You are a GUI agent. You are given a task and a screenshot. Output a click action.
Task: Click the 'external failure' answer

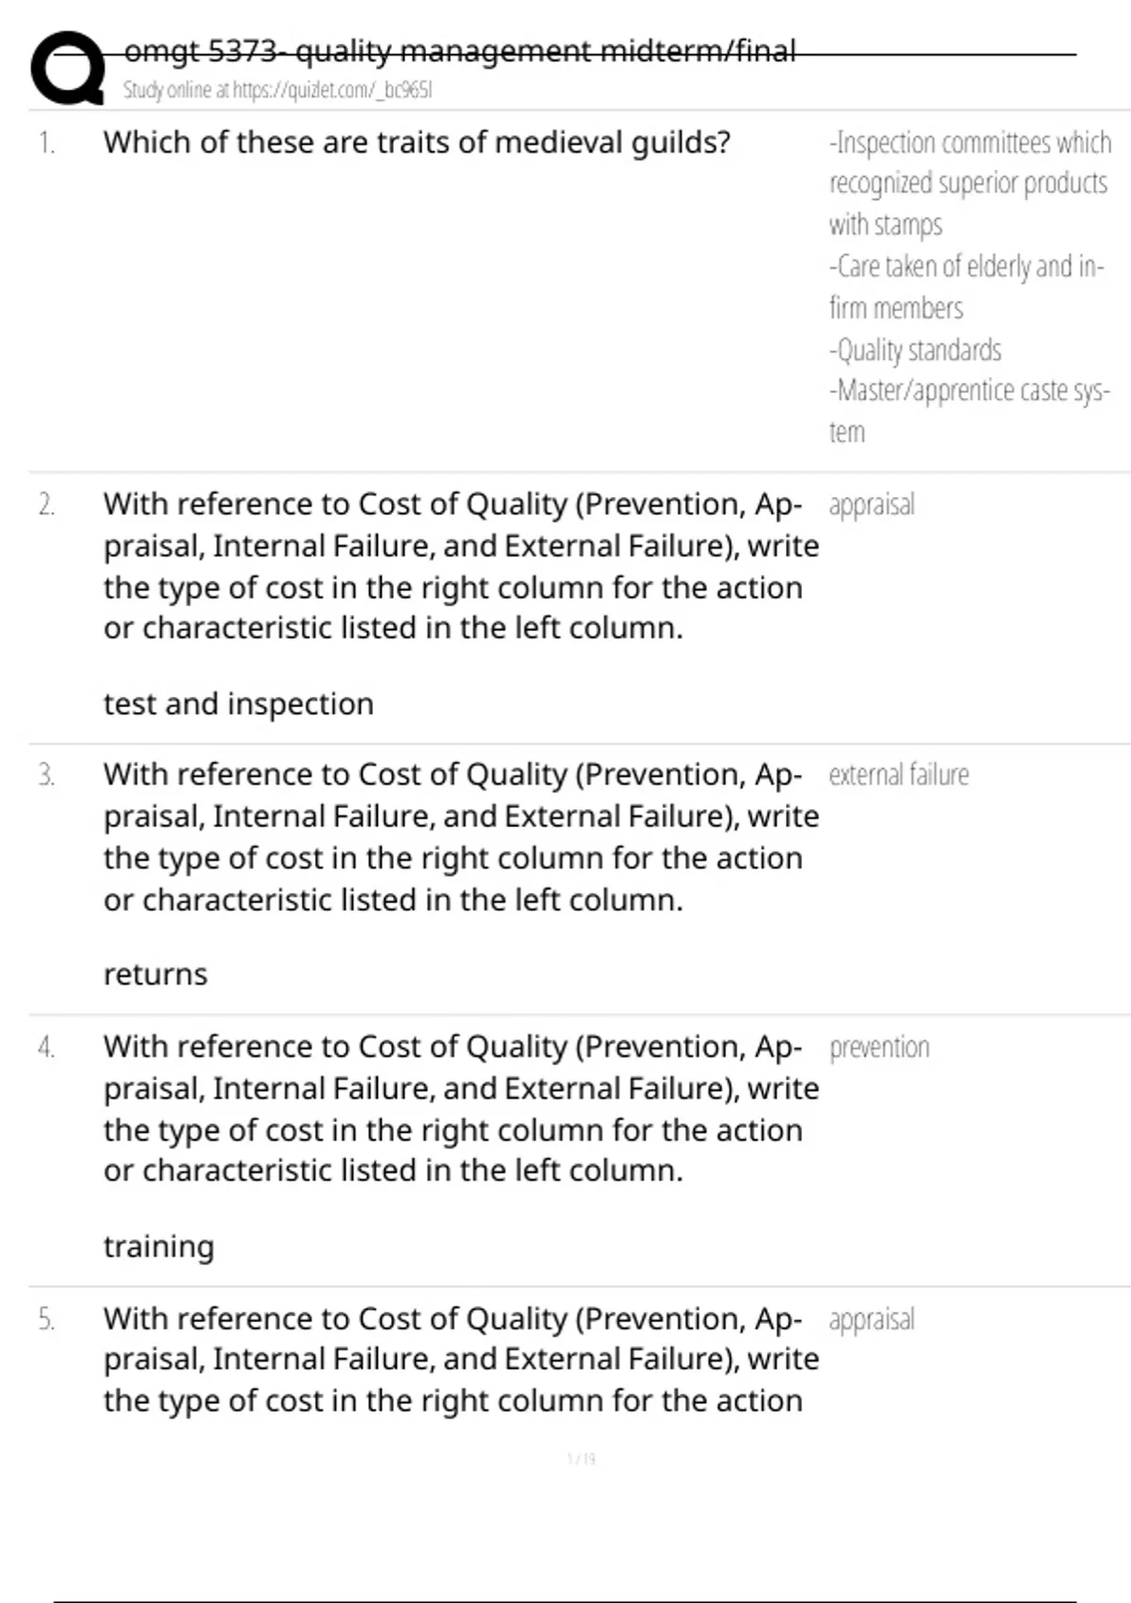point(899,775)
